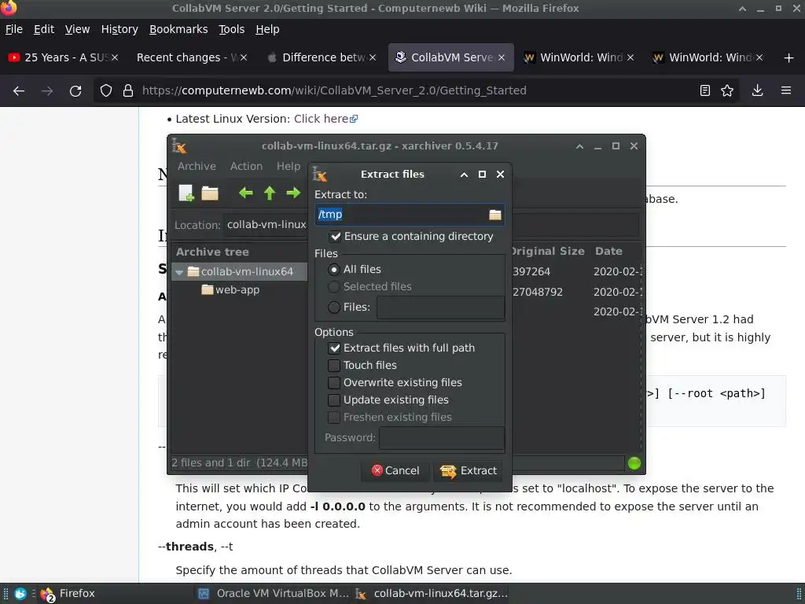Click the green forward arrow in xarchiver toolbar
This screenshot has height=604, width=805.
pos(293,193)
